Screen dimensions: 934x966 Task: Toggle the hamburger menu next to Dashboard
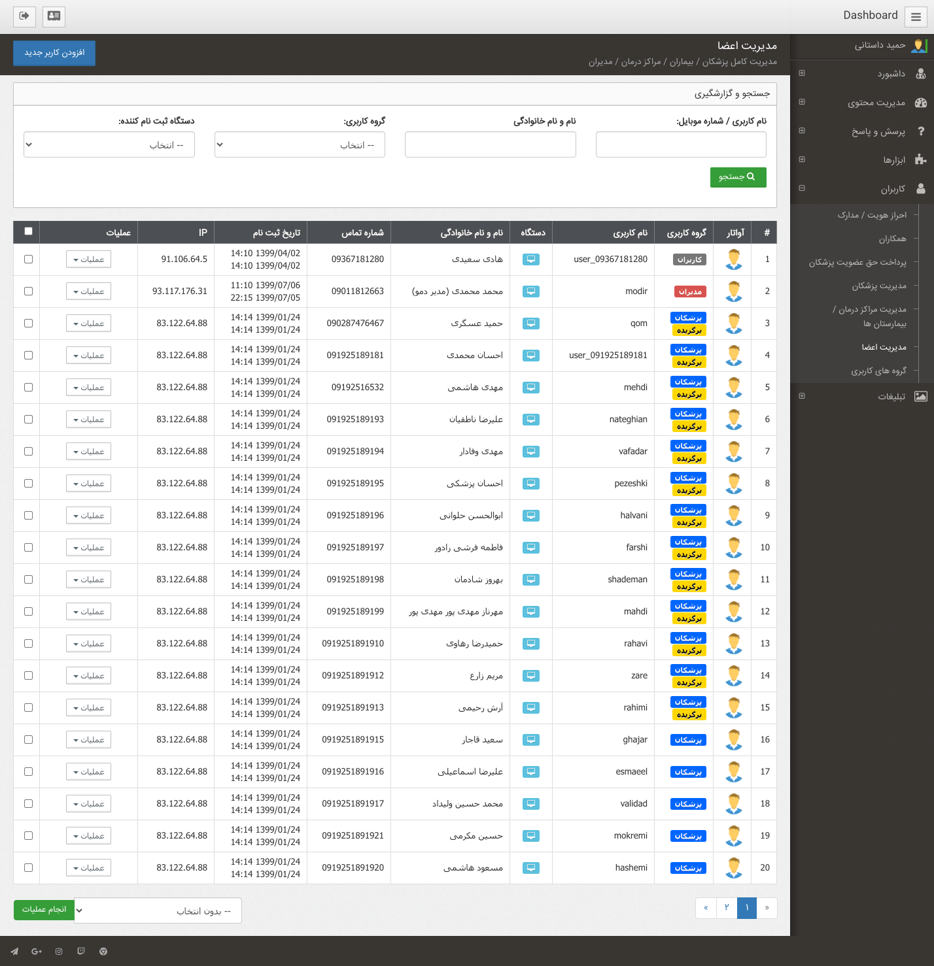point(916,17)
